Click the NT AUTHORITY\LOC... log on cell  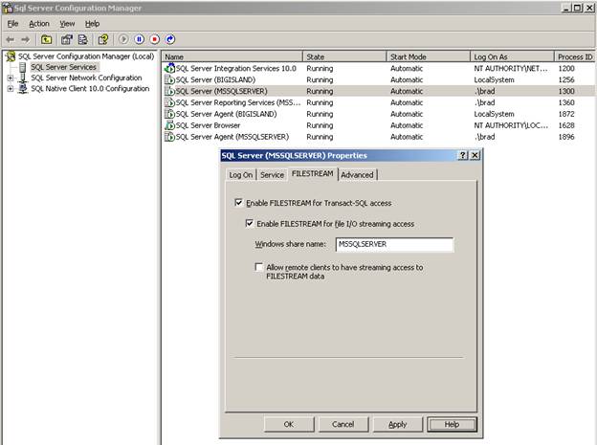click(x=511, y=125)
